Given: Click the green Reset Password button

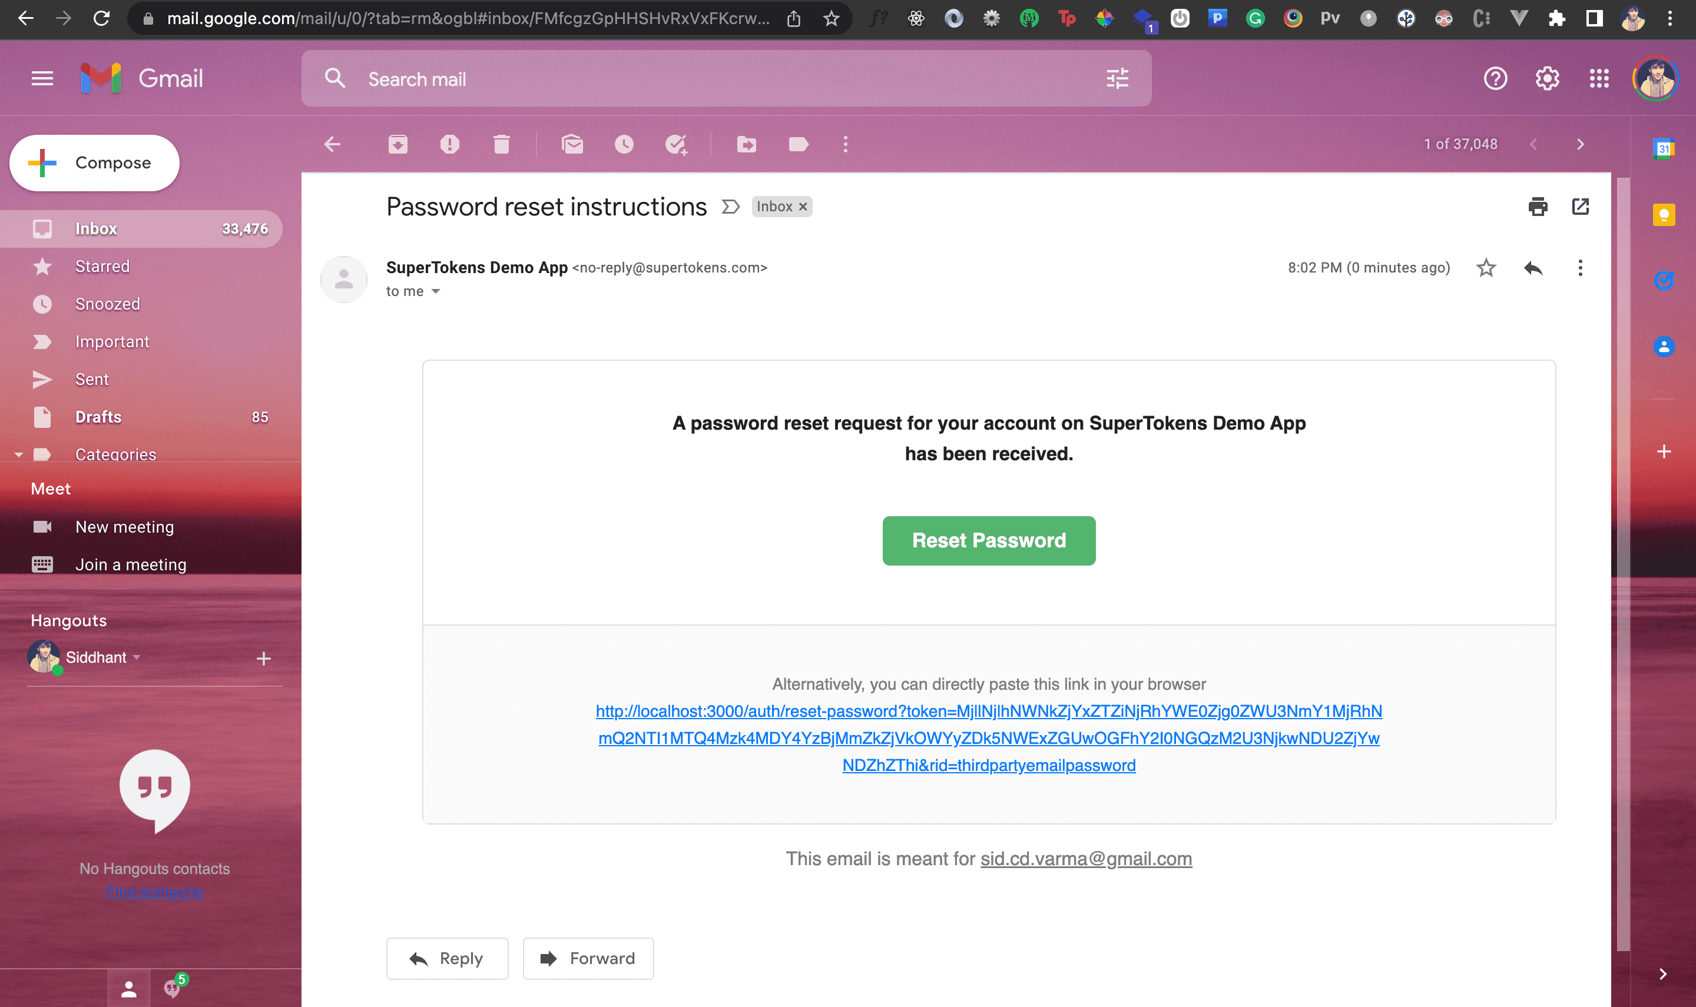Looking at the screenshot, I should point(989,541).
